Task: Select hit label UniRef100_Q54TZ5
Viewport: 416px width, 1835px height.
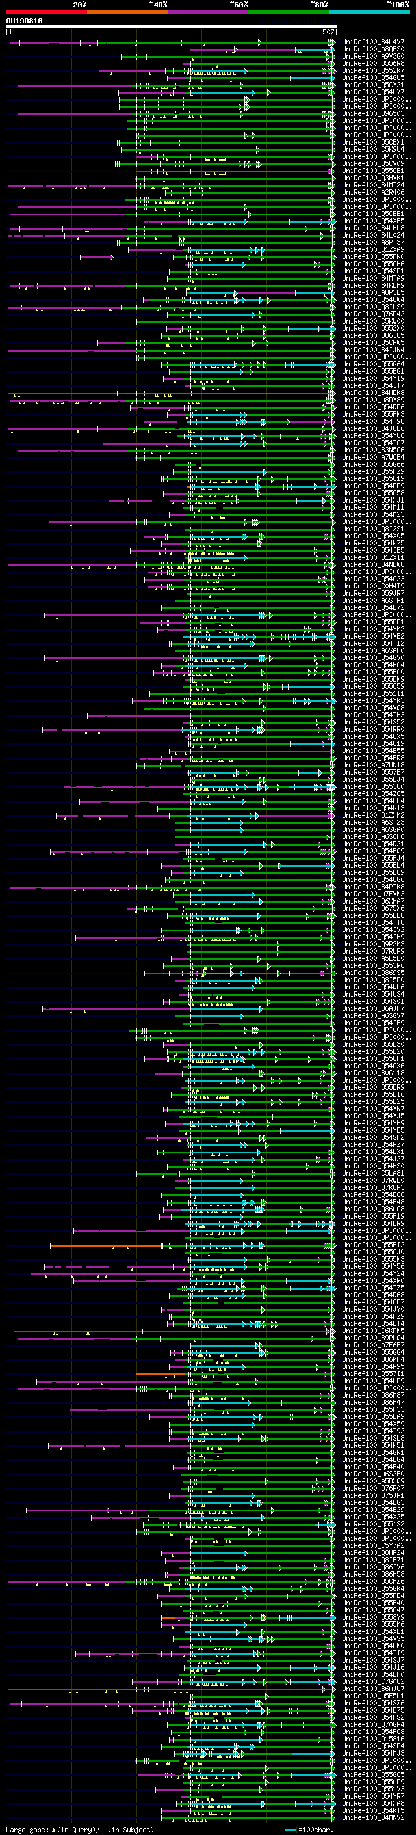Action: (x=373, y=1288)
